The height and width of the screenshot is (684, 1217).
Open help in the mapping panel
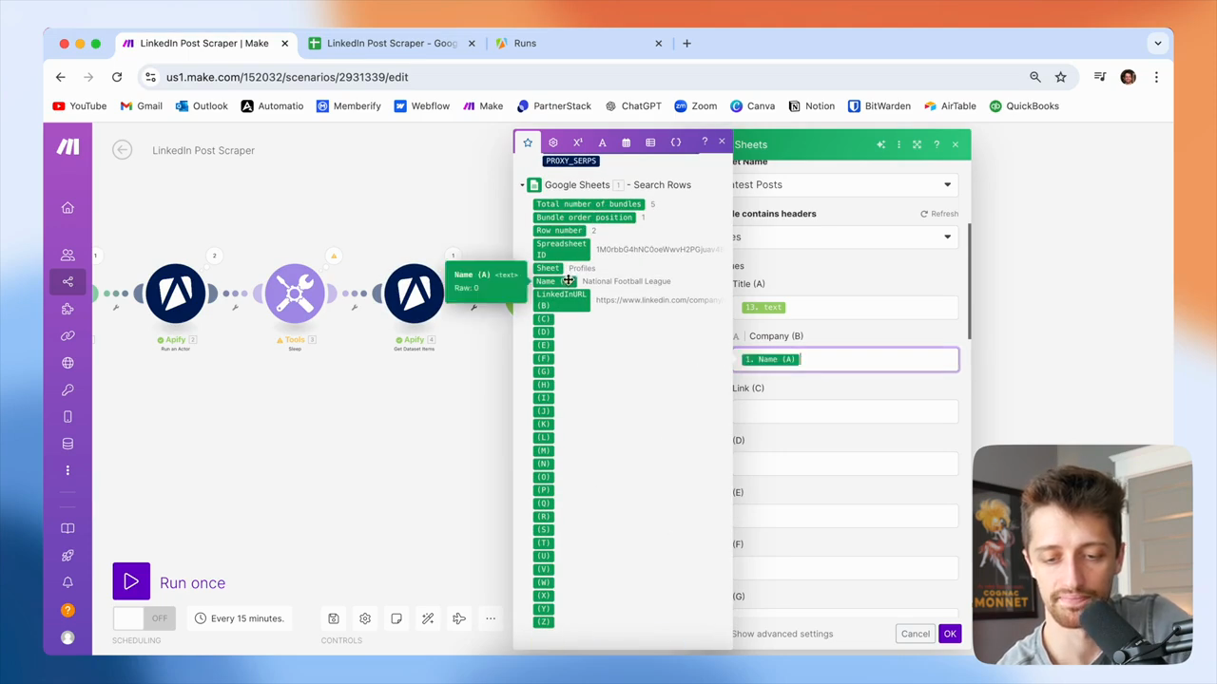[x=705, y=142]
